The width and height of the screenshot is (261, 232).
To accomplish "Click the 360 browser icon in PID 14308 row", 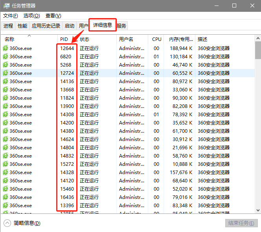I will tap(6, 114).
